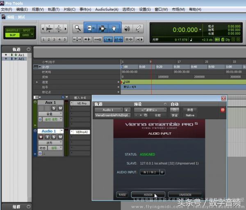The image size is (246, 210).
Task: Select Ad1 in the track list
Action: (21, 59)
